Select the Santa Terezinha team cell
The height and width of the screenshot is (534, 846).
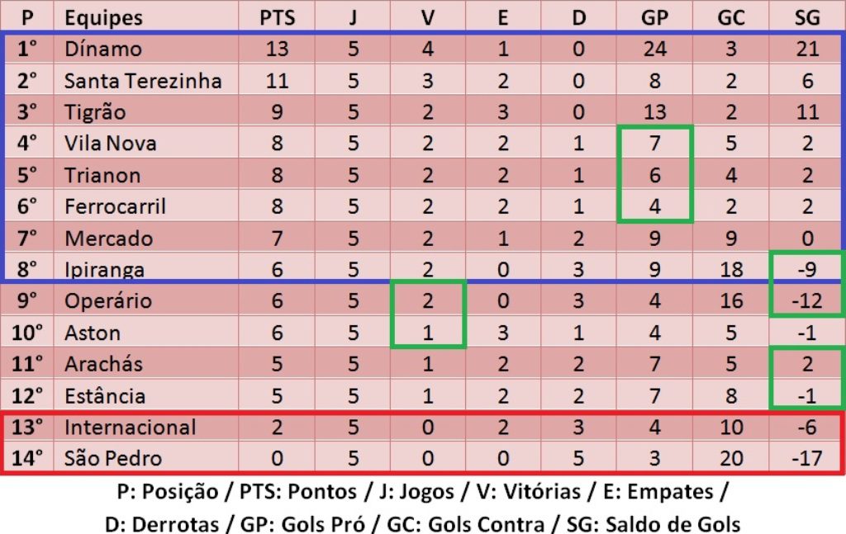[143, 81]
